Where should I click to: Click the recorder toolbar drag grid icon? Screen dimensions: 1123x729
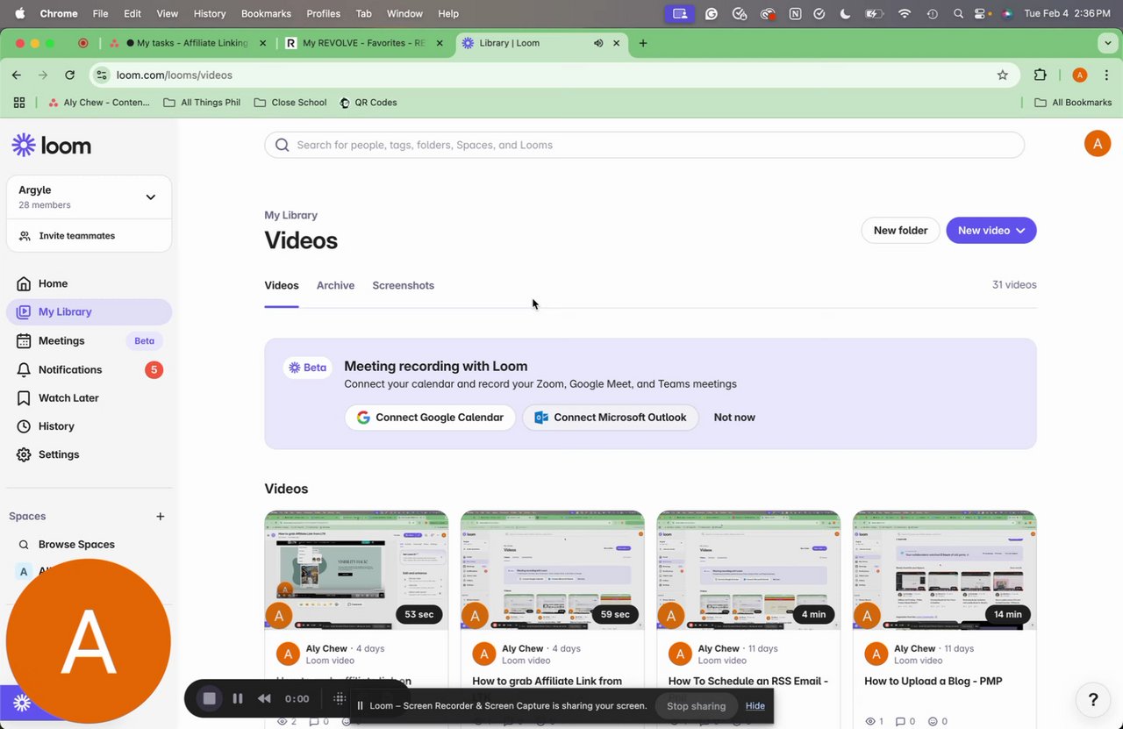coord(340,698)
